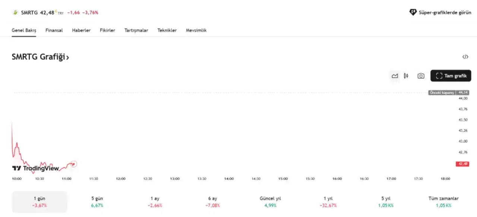
Task: Click the 43,50 price axis label
Action: tap(463, 120)
